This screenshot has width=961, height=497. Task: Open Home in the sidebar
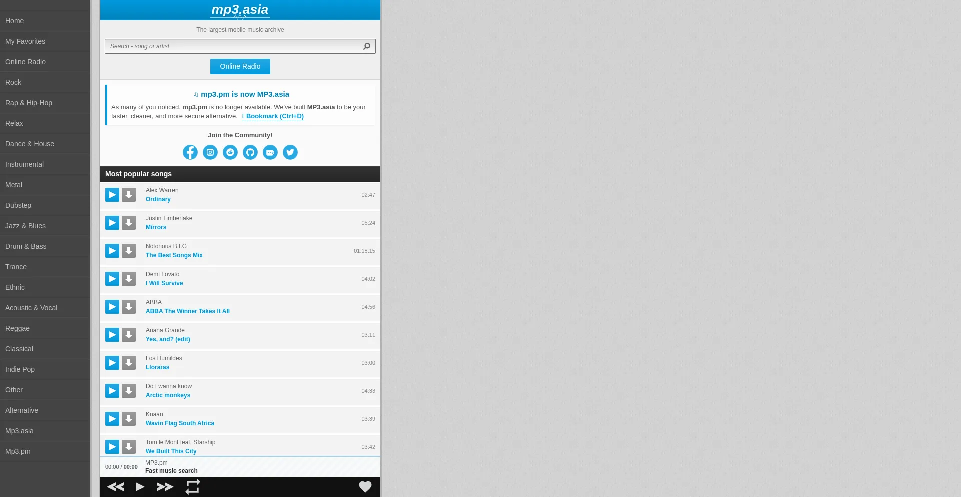coord(45,21)
